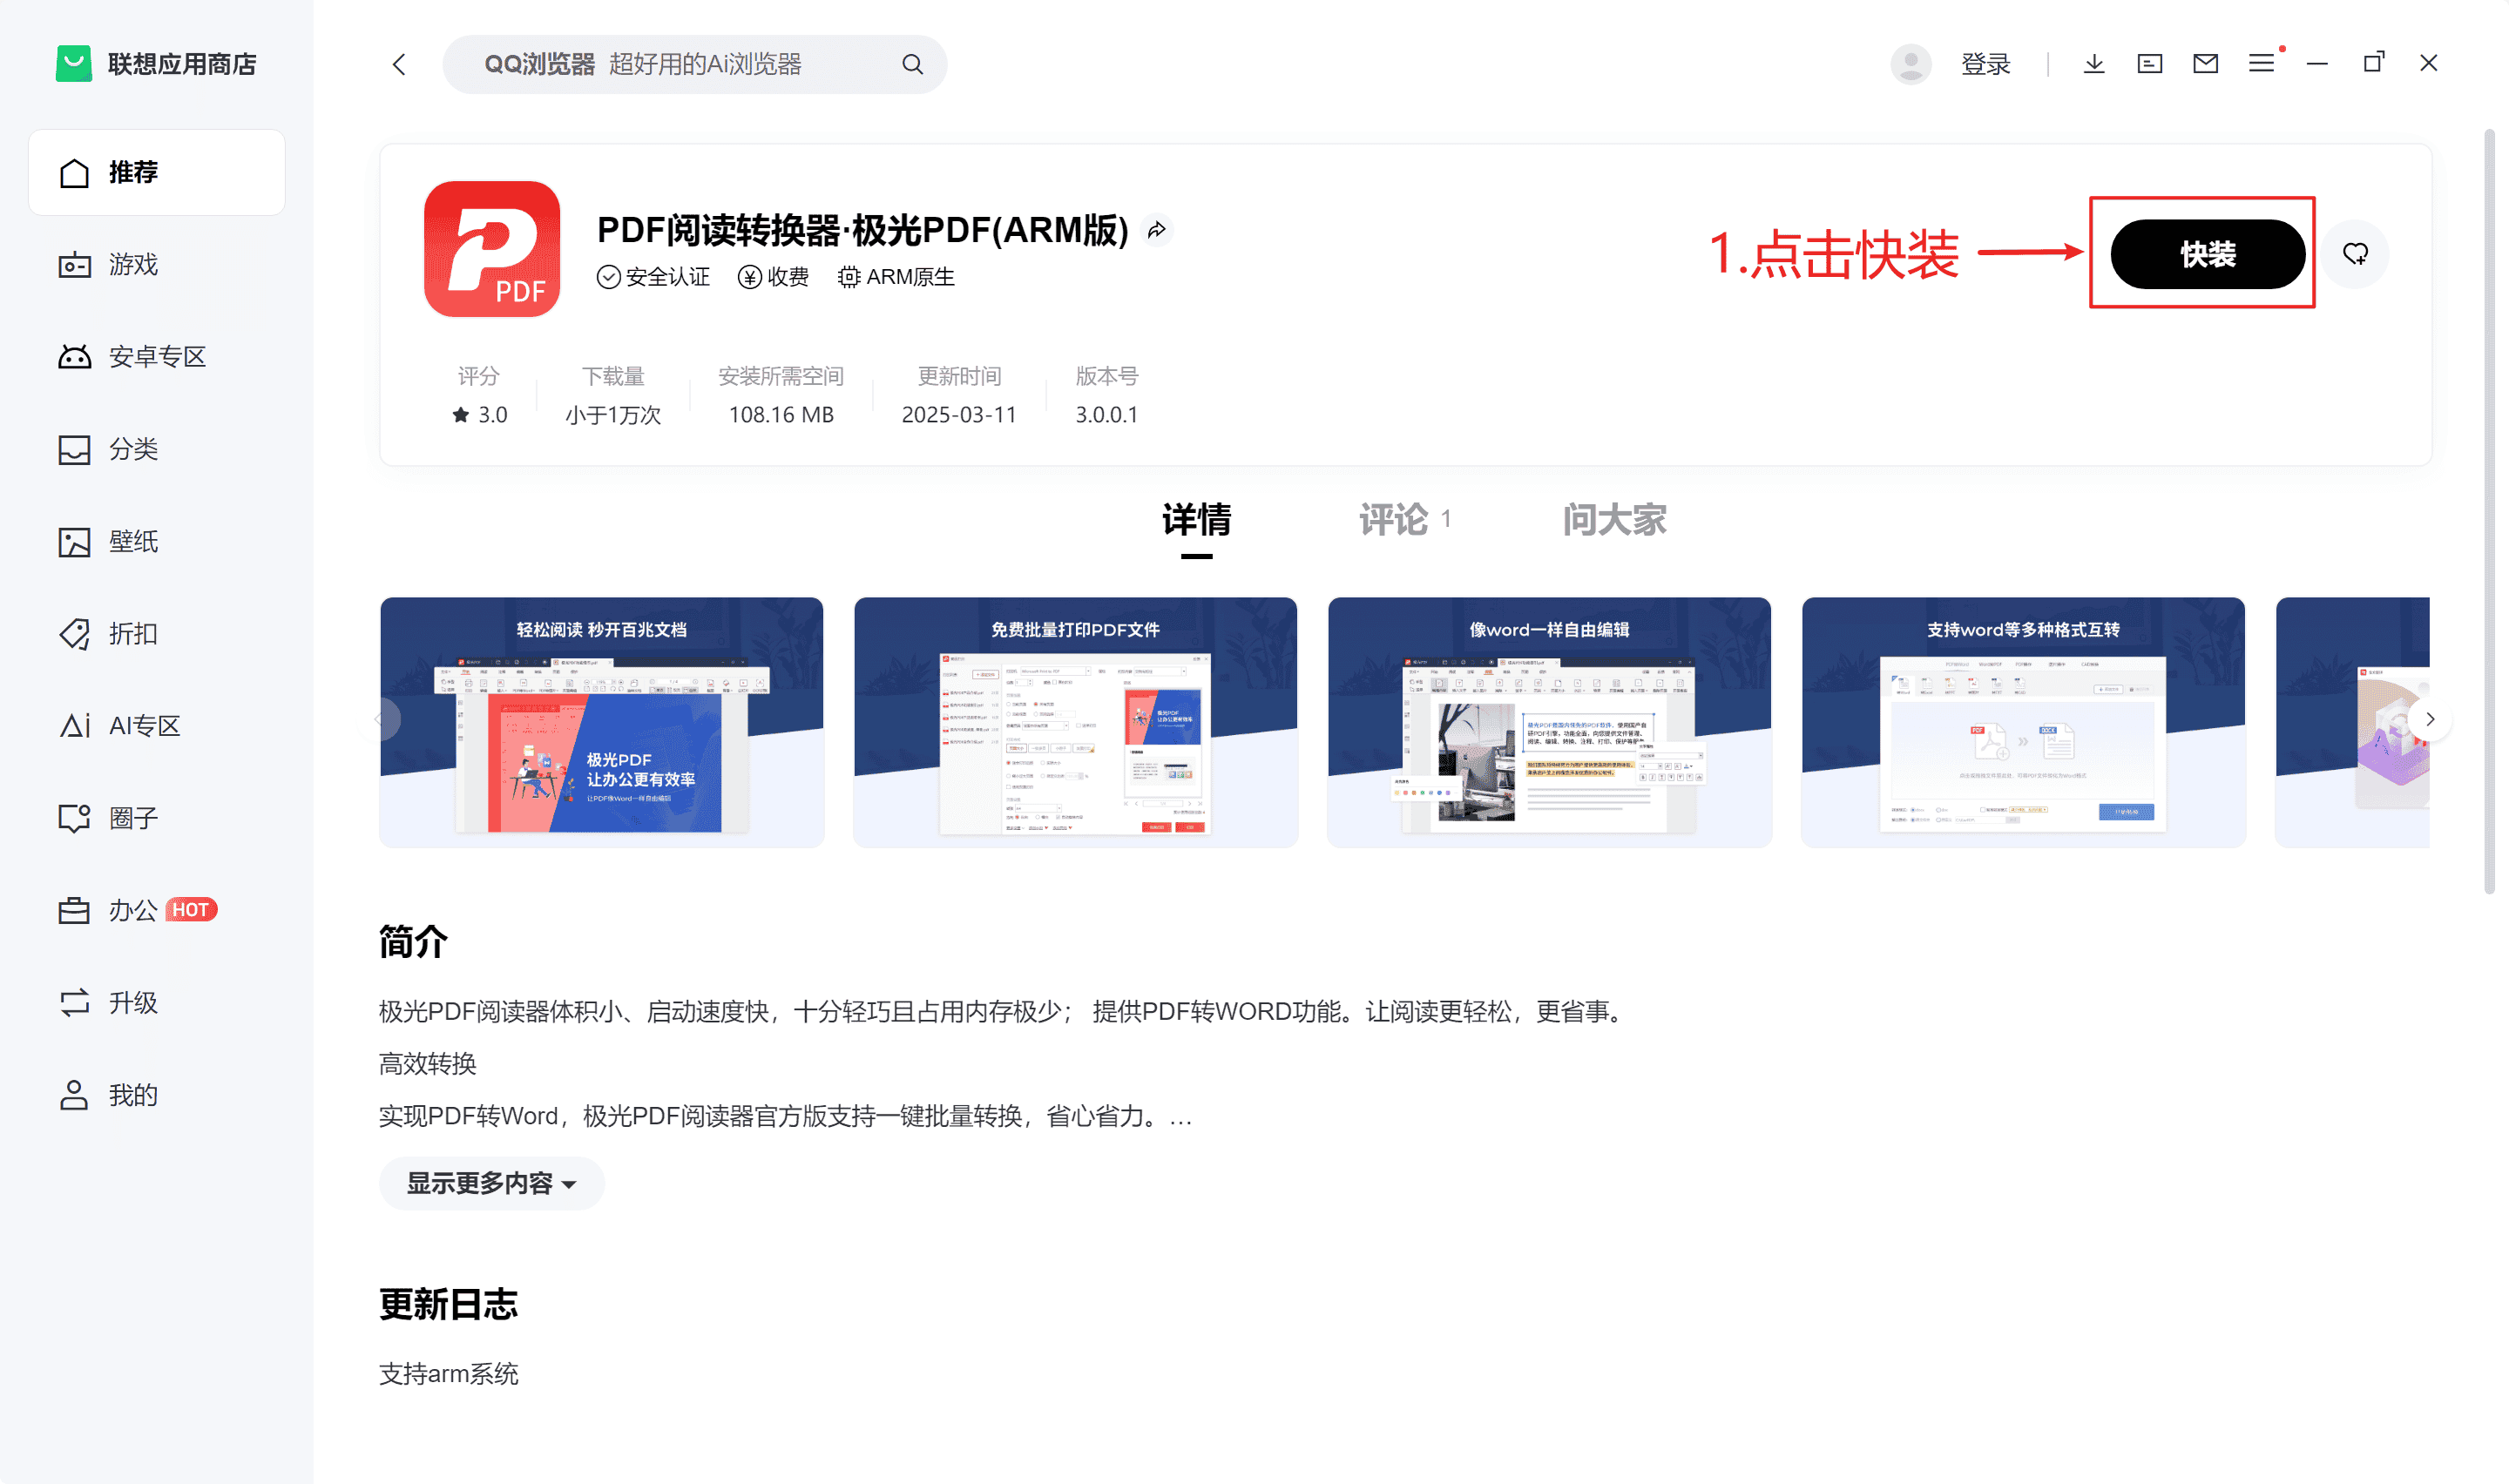Viewport: 2509px width, 1484px height.
Task: Click the person icon beside 我的
Action: pos(74,1095)
